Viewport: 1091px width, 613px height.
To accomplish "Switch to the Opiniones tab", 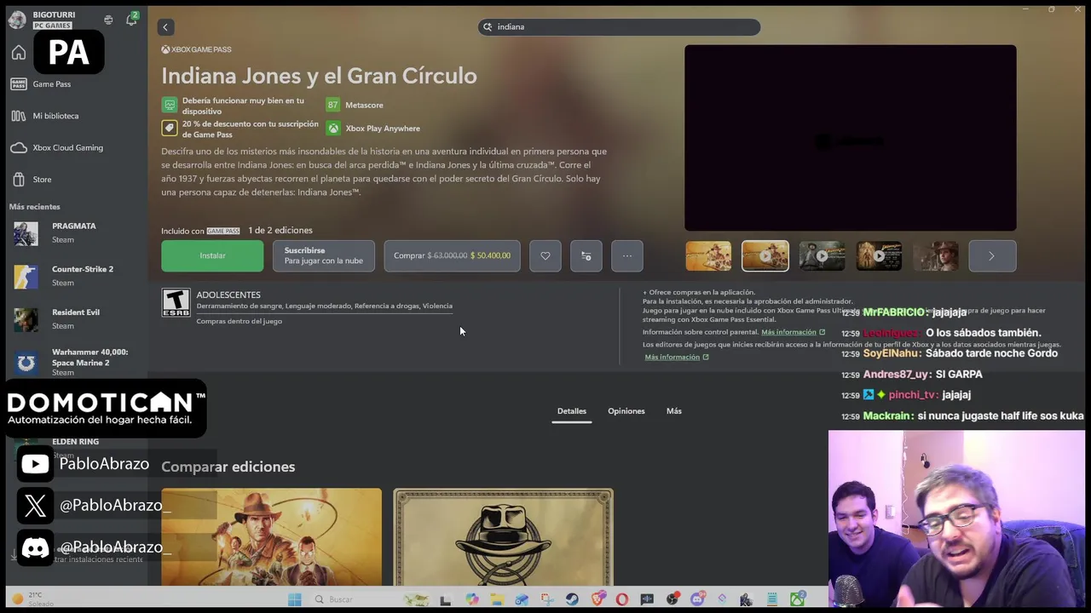I will point(626,411).
